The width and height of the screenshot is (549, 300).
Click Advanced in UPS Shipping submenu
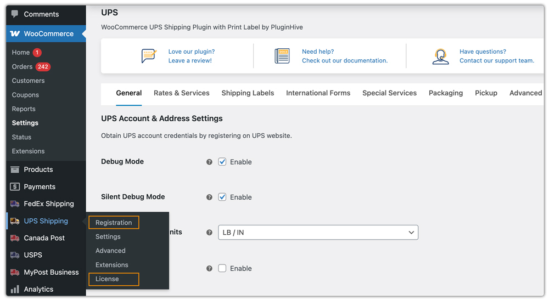point(110,251)
